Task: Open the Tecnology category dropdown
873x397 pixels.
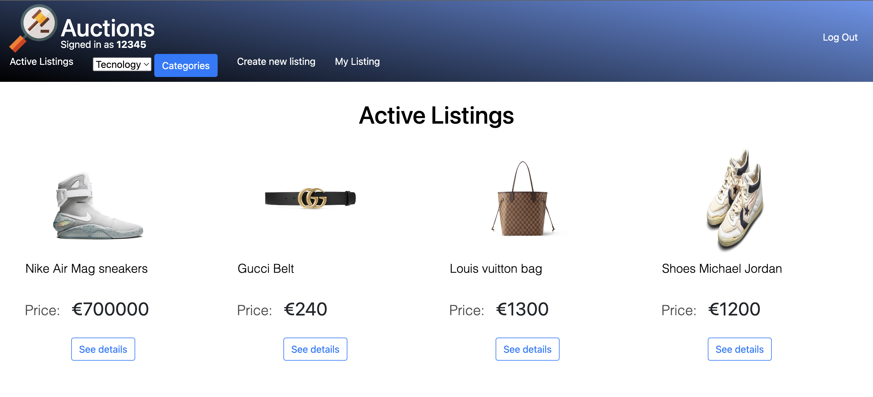Action: (121, 64)
